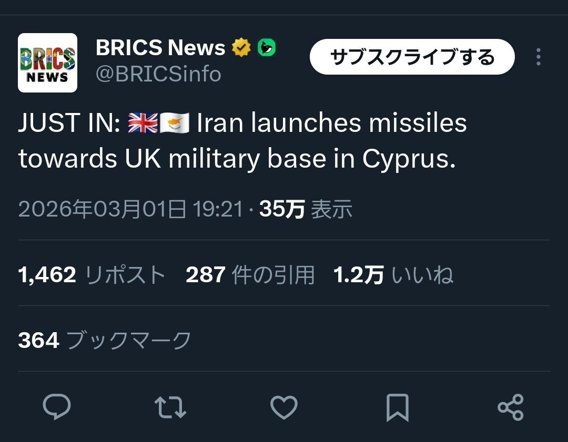This screenshot has width=568, height=442.
Task: View the 287 件の引用 quotes
Action: tap(250, 274)
